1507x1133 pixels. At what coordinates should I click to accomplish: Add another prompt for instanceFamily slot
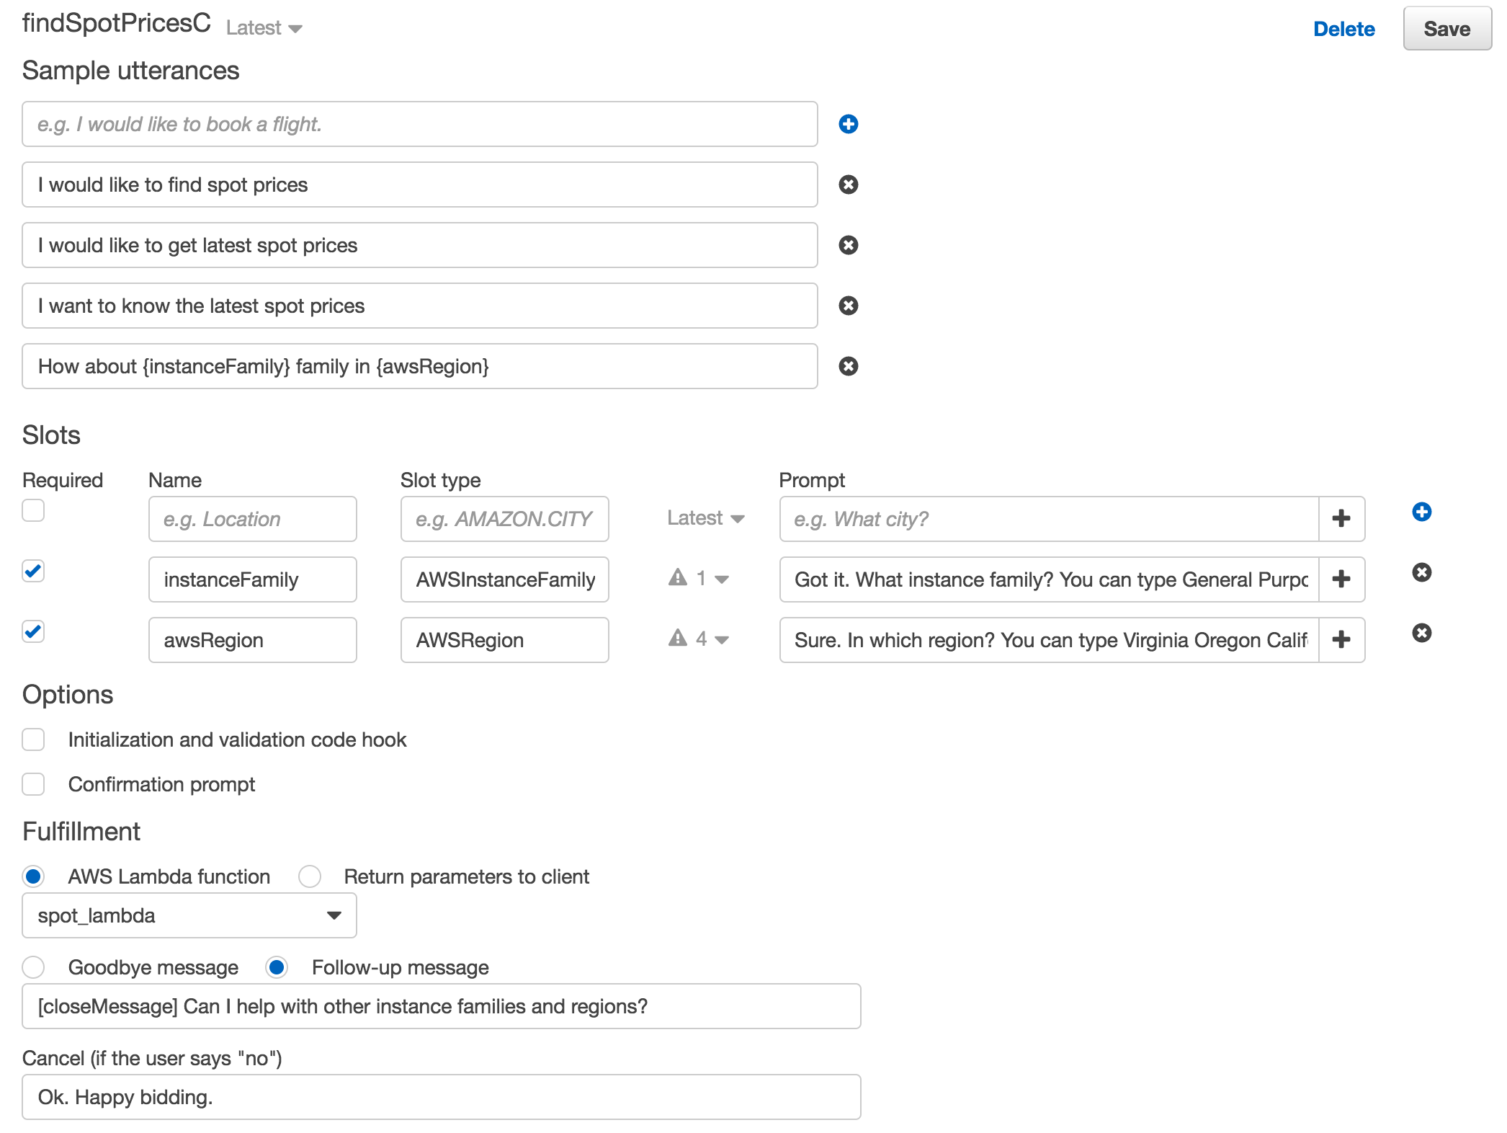click(x=1341, y=579)
